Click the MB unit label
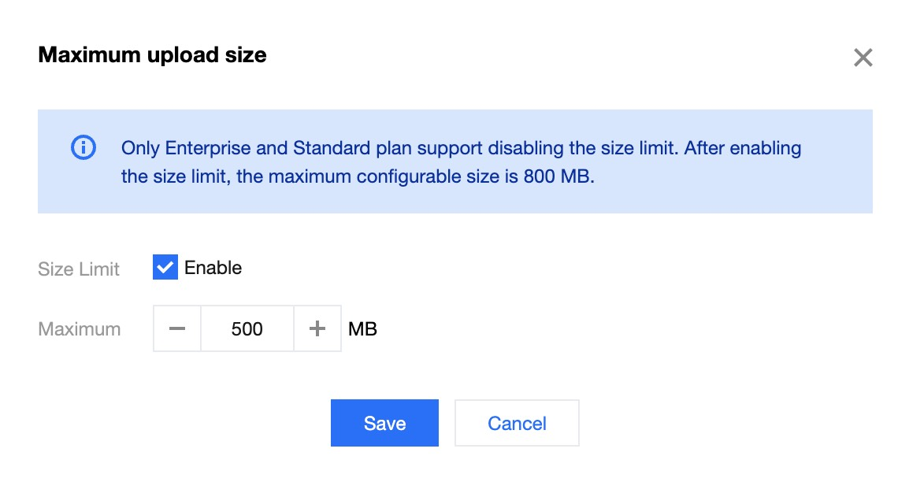The width and height of the screenshot is (909, 482). coord(363,328)
